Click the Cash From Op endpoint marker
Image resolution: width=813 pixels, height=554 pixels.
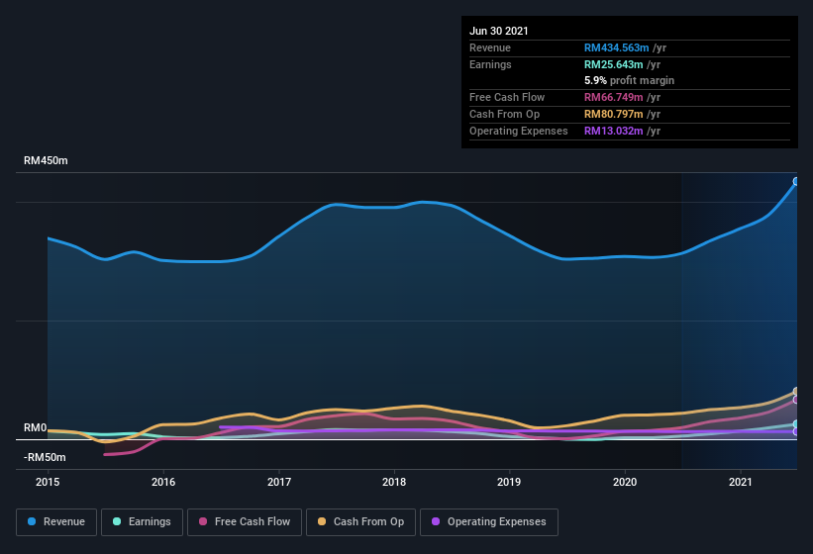pos(796,391)
